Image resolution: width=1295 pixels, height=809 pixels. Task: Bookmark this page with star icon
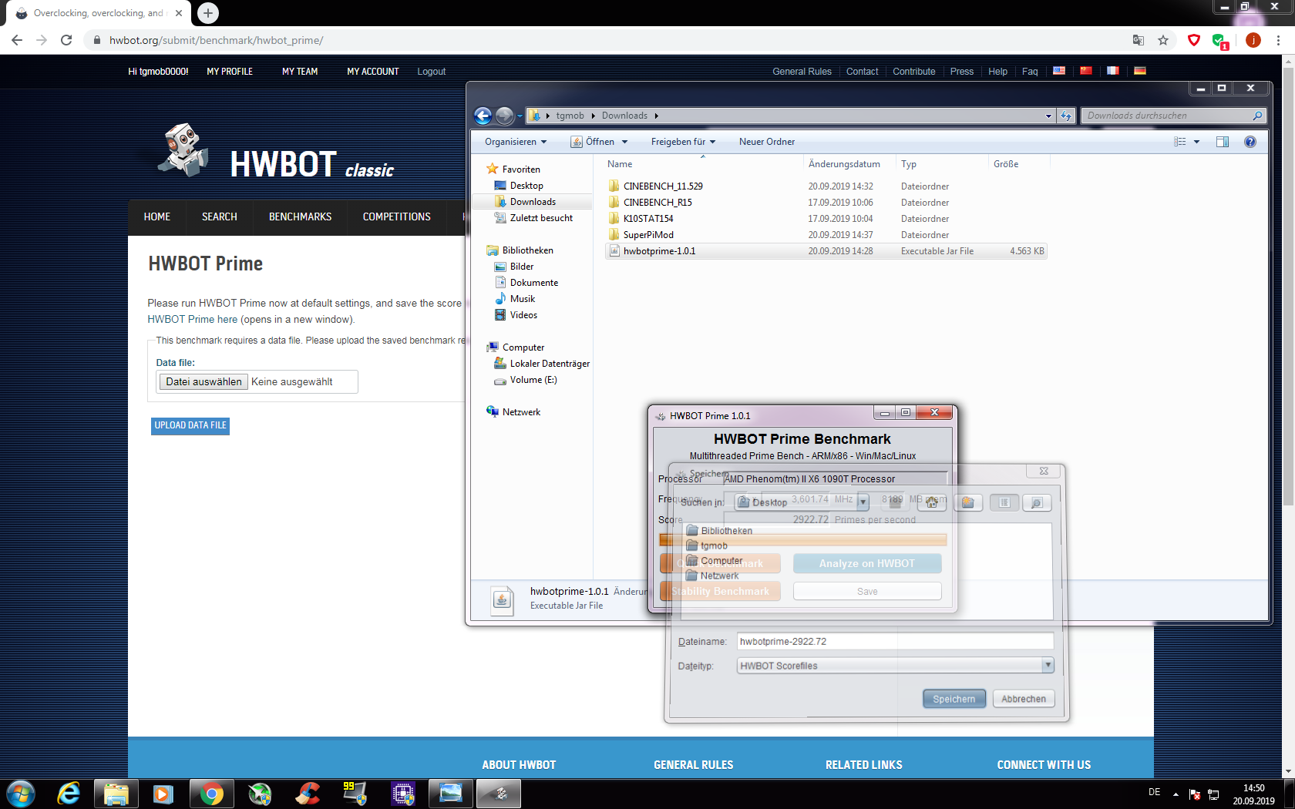click(1163, 40)
